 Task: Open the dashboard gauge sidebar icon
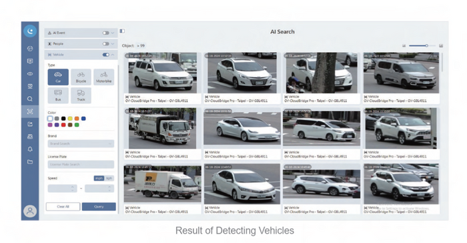click(30, 49)
